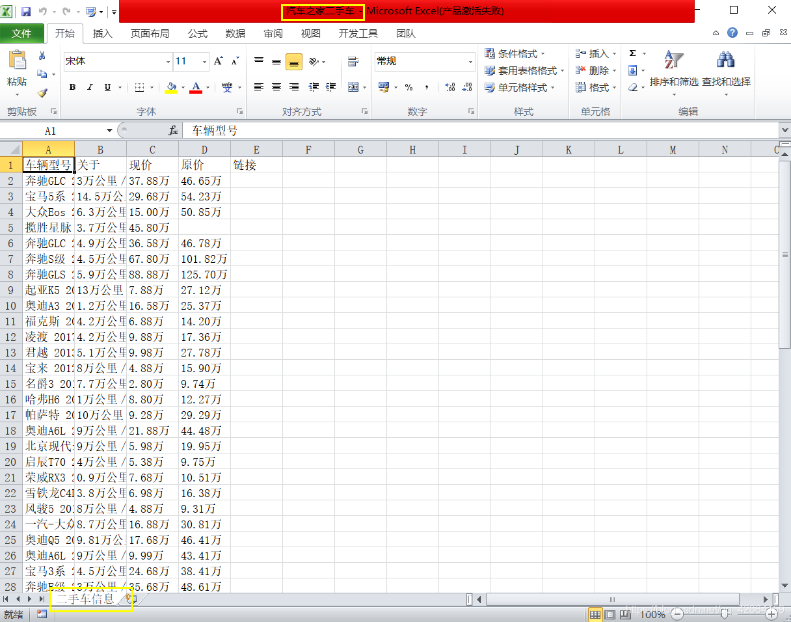Click the Save icon in quick access toolbar
This screenshot has width=791, height=622.
point(26,12)
